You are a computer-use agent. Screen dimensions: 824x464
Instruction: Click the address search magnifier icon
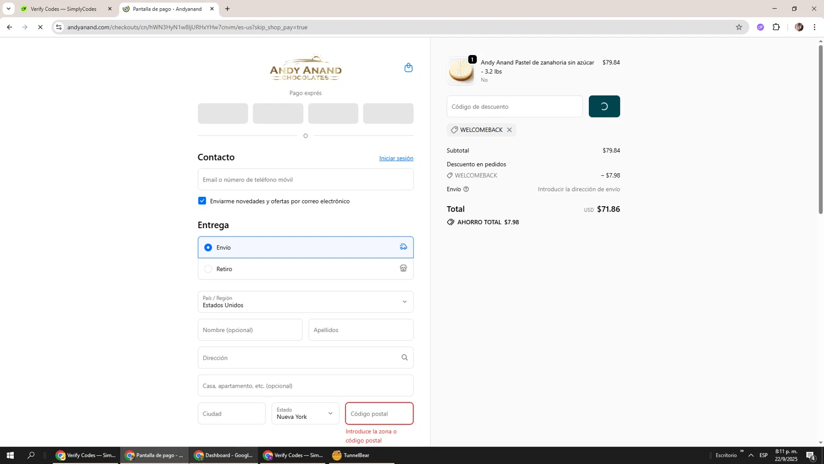(x=404, y=357)
